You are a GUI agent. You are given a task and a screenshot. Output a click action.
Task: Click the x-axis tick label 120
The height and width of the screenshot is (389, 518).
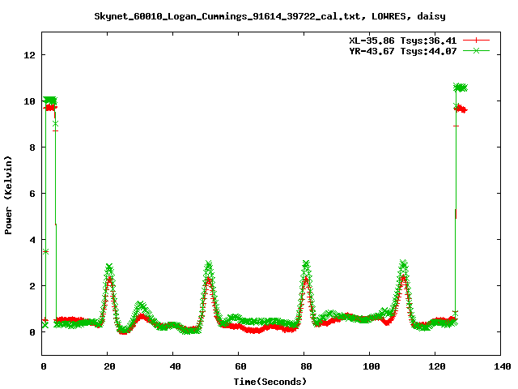[x=437, y=366]
